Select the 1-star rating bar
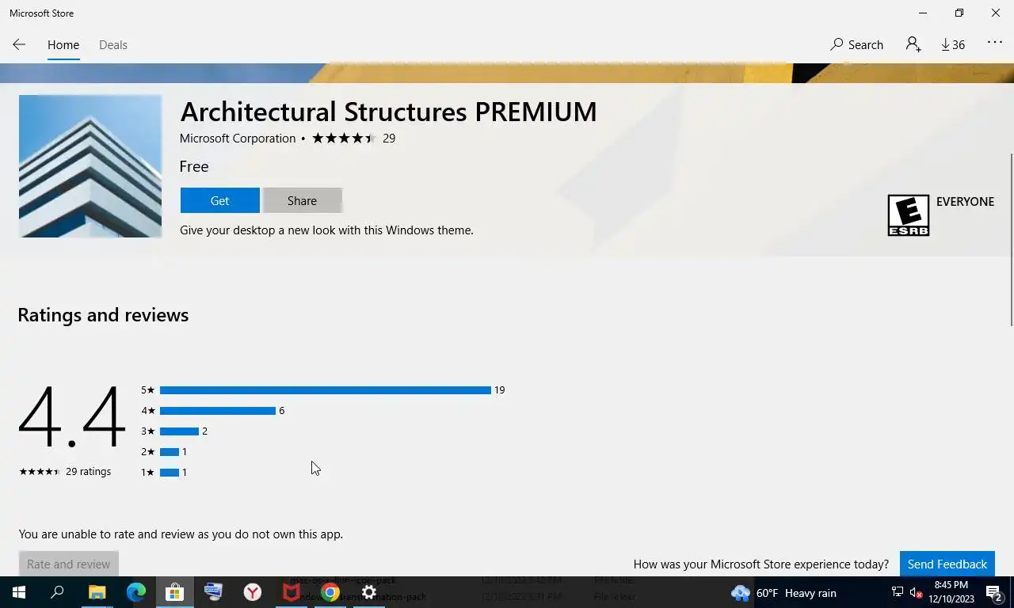Image resolution: width=1014 pixels, height=608 pixels. click(170, 473)
